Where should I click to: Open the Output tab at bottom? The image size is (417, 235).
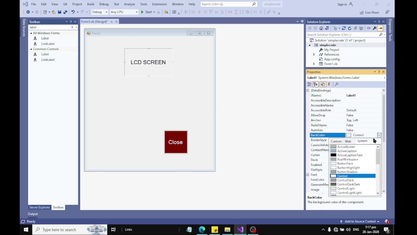[33, 214]
